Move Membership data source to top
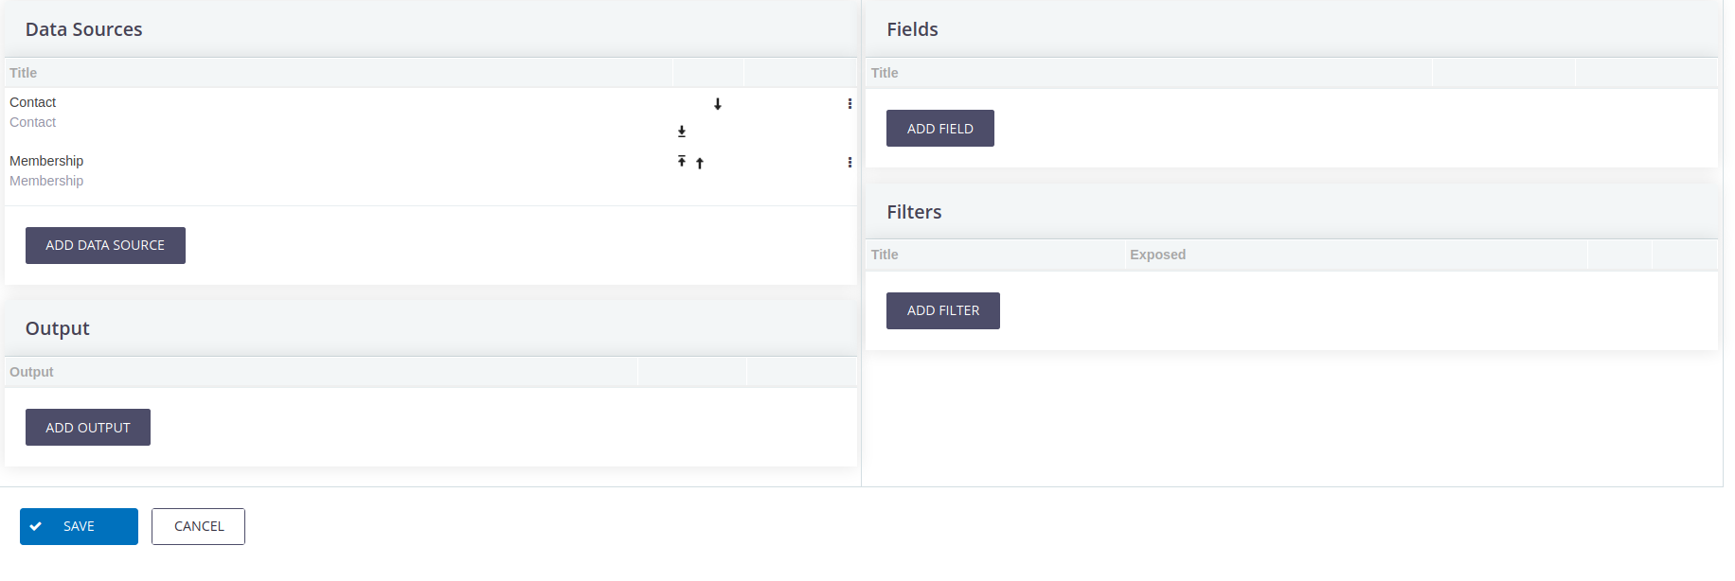The image size is (1735, 581). 682,161
